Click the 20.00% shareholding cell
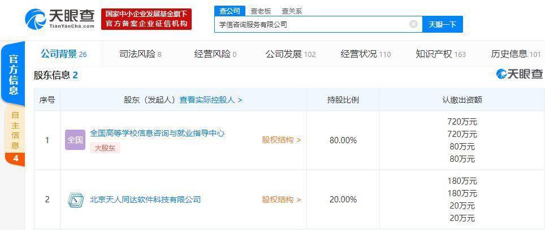545x230 pixels. pyautogui.click(x=343, y=200)
